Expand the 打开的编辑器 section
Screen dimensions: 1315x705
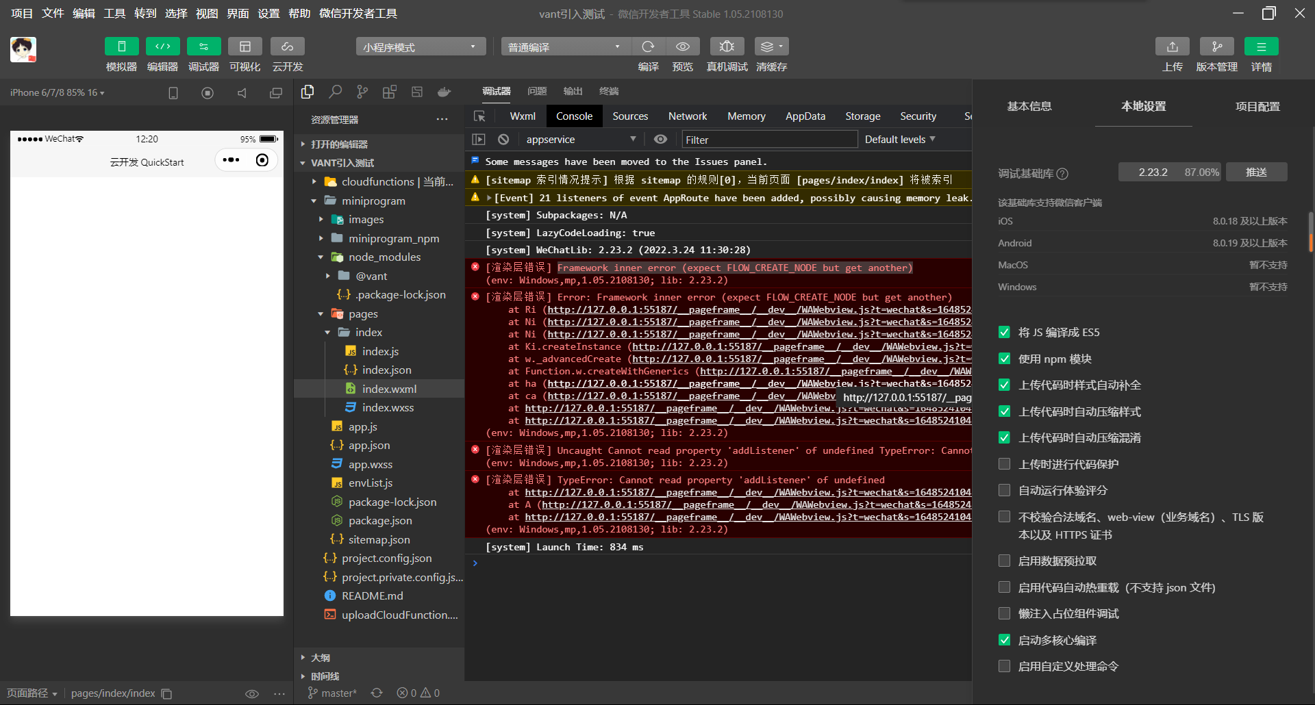click(379, 144)
